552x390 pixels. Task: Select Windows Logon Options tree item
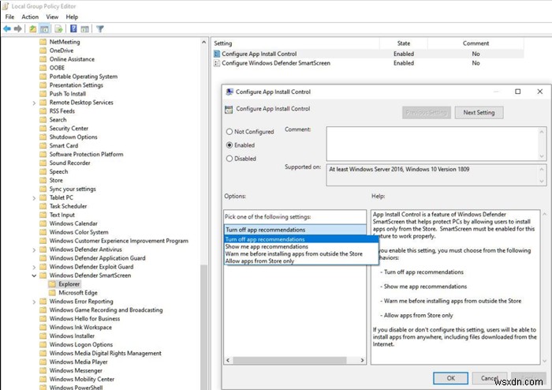click(81, 345)
